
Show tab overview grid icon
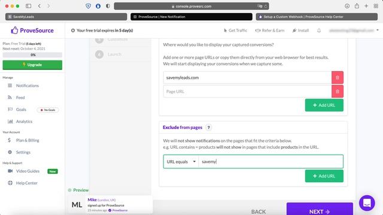[376, 6]
